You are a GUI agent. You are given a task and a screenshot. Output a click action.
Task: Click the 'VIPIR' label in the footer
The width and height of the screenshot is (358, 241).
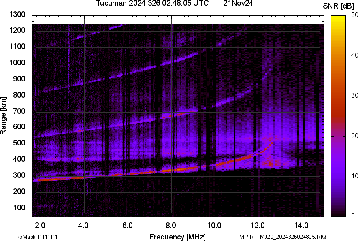pyautogui.click(x=246, y=237)
